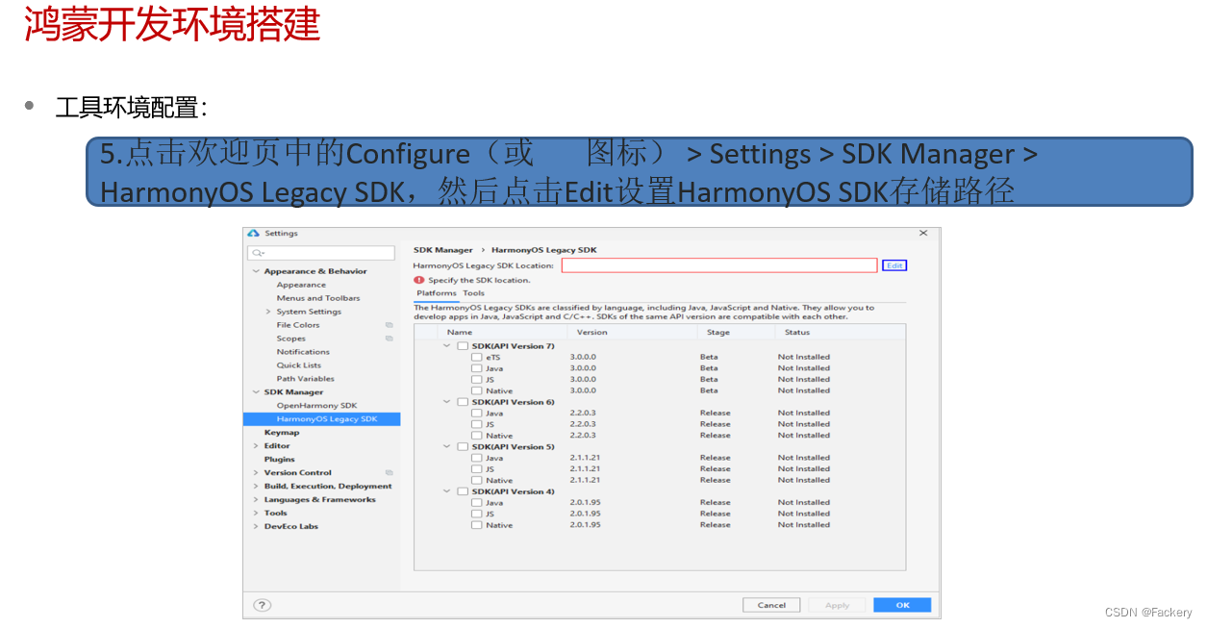Close the Settings dialog with X
Viewport: 1207px width, 628px height.
923,233
